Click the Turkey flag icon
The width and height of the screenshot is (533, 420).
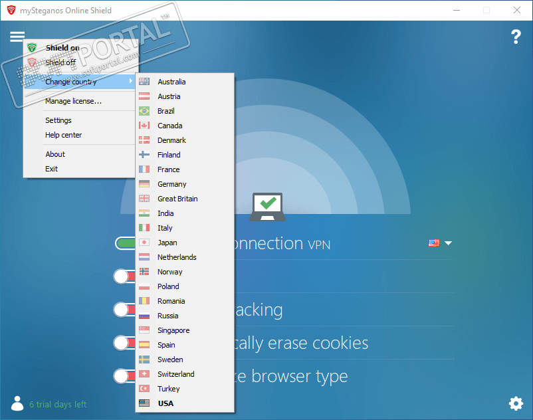pos(144,388)
